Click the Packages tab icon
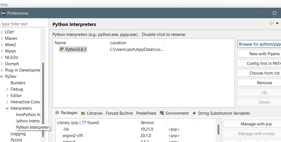This screenshot has height=142, width=281. tap(57, 113)
